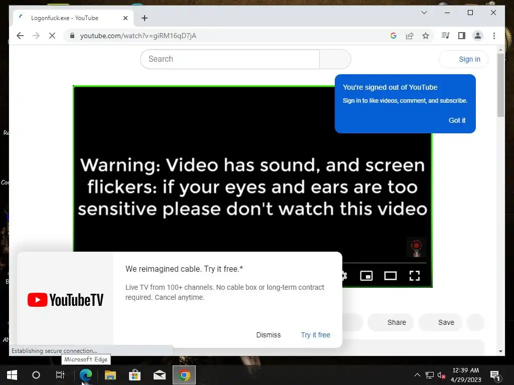Screen dimensions: 514x385
Task: Open the network icon in system tray
Action: click(x=430, y=375)
